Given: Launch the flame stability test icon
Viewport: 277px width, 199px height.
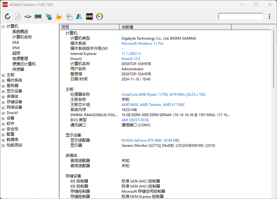Looking at the screenshot, I should point(59,17).
